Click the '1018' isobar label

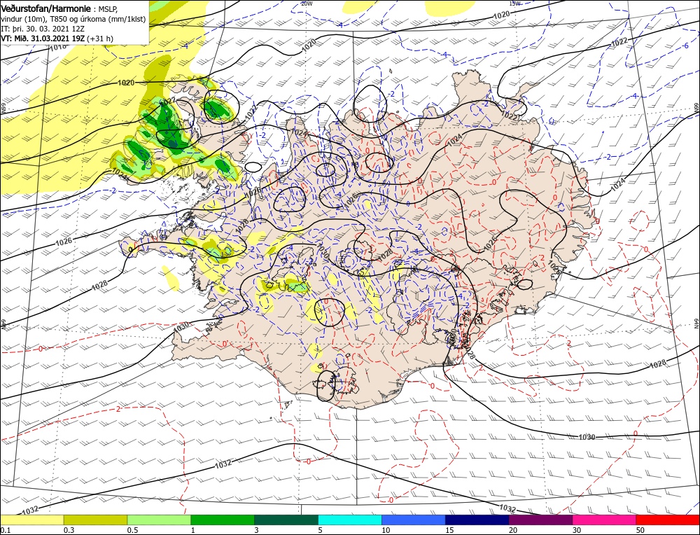pyautogui.click(x=58, y=46)
